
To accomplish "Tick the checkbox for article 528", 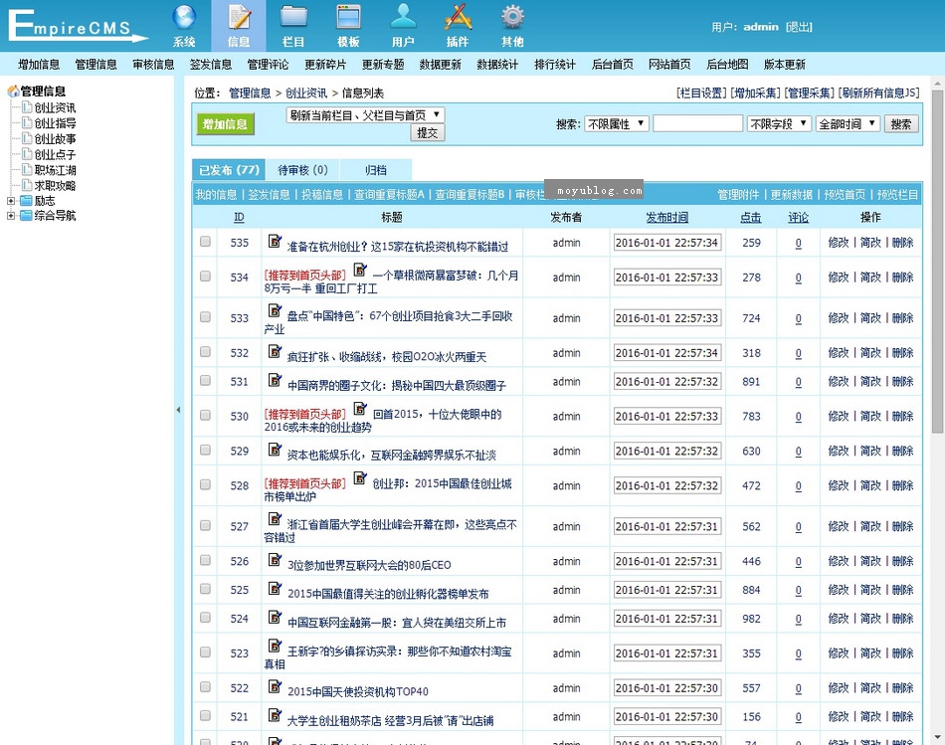I will click(206, 484).
